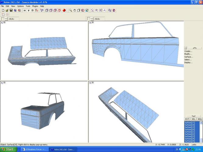
Task: Open the Windows Start menu
Action: pos(8,149)
